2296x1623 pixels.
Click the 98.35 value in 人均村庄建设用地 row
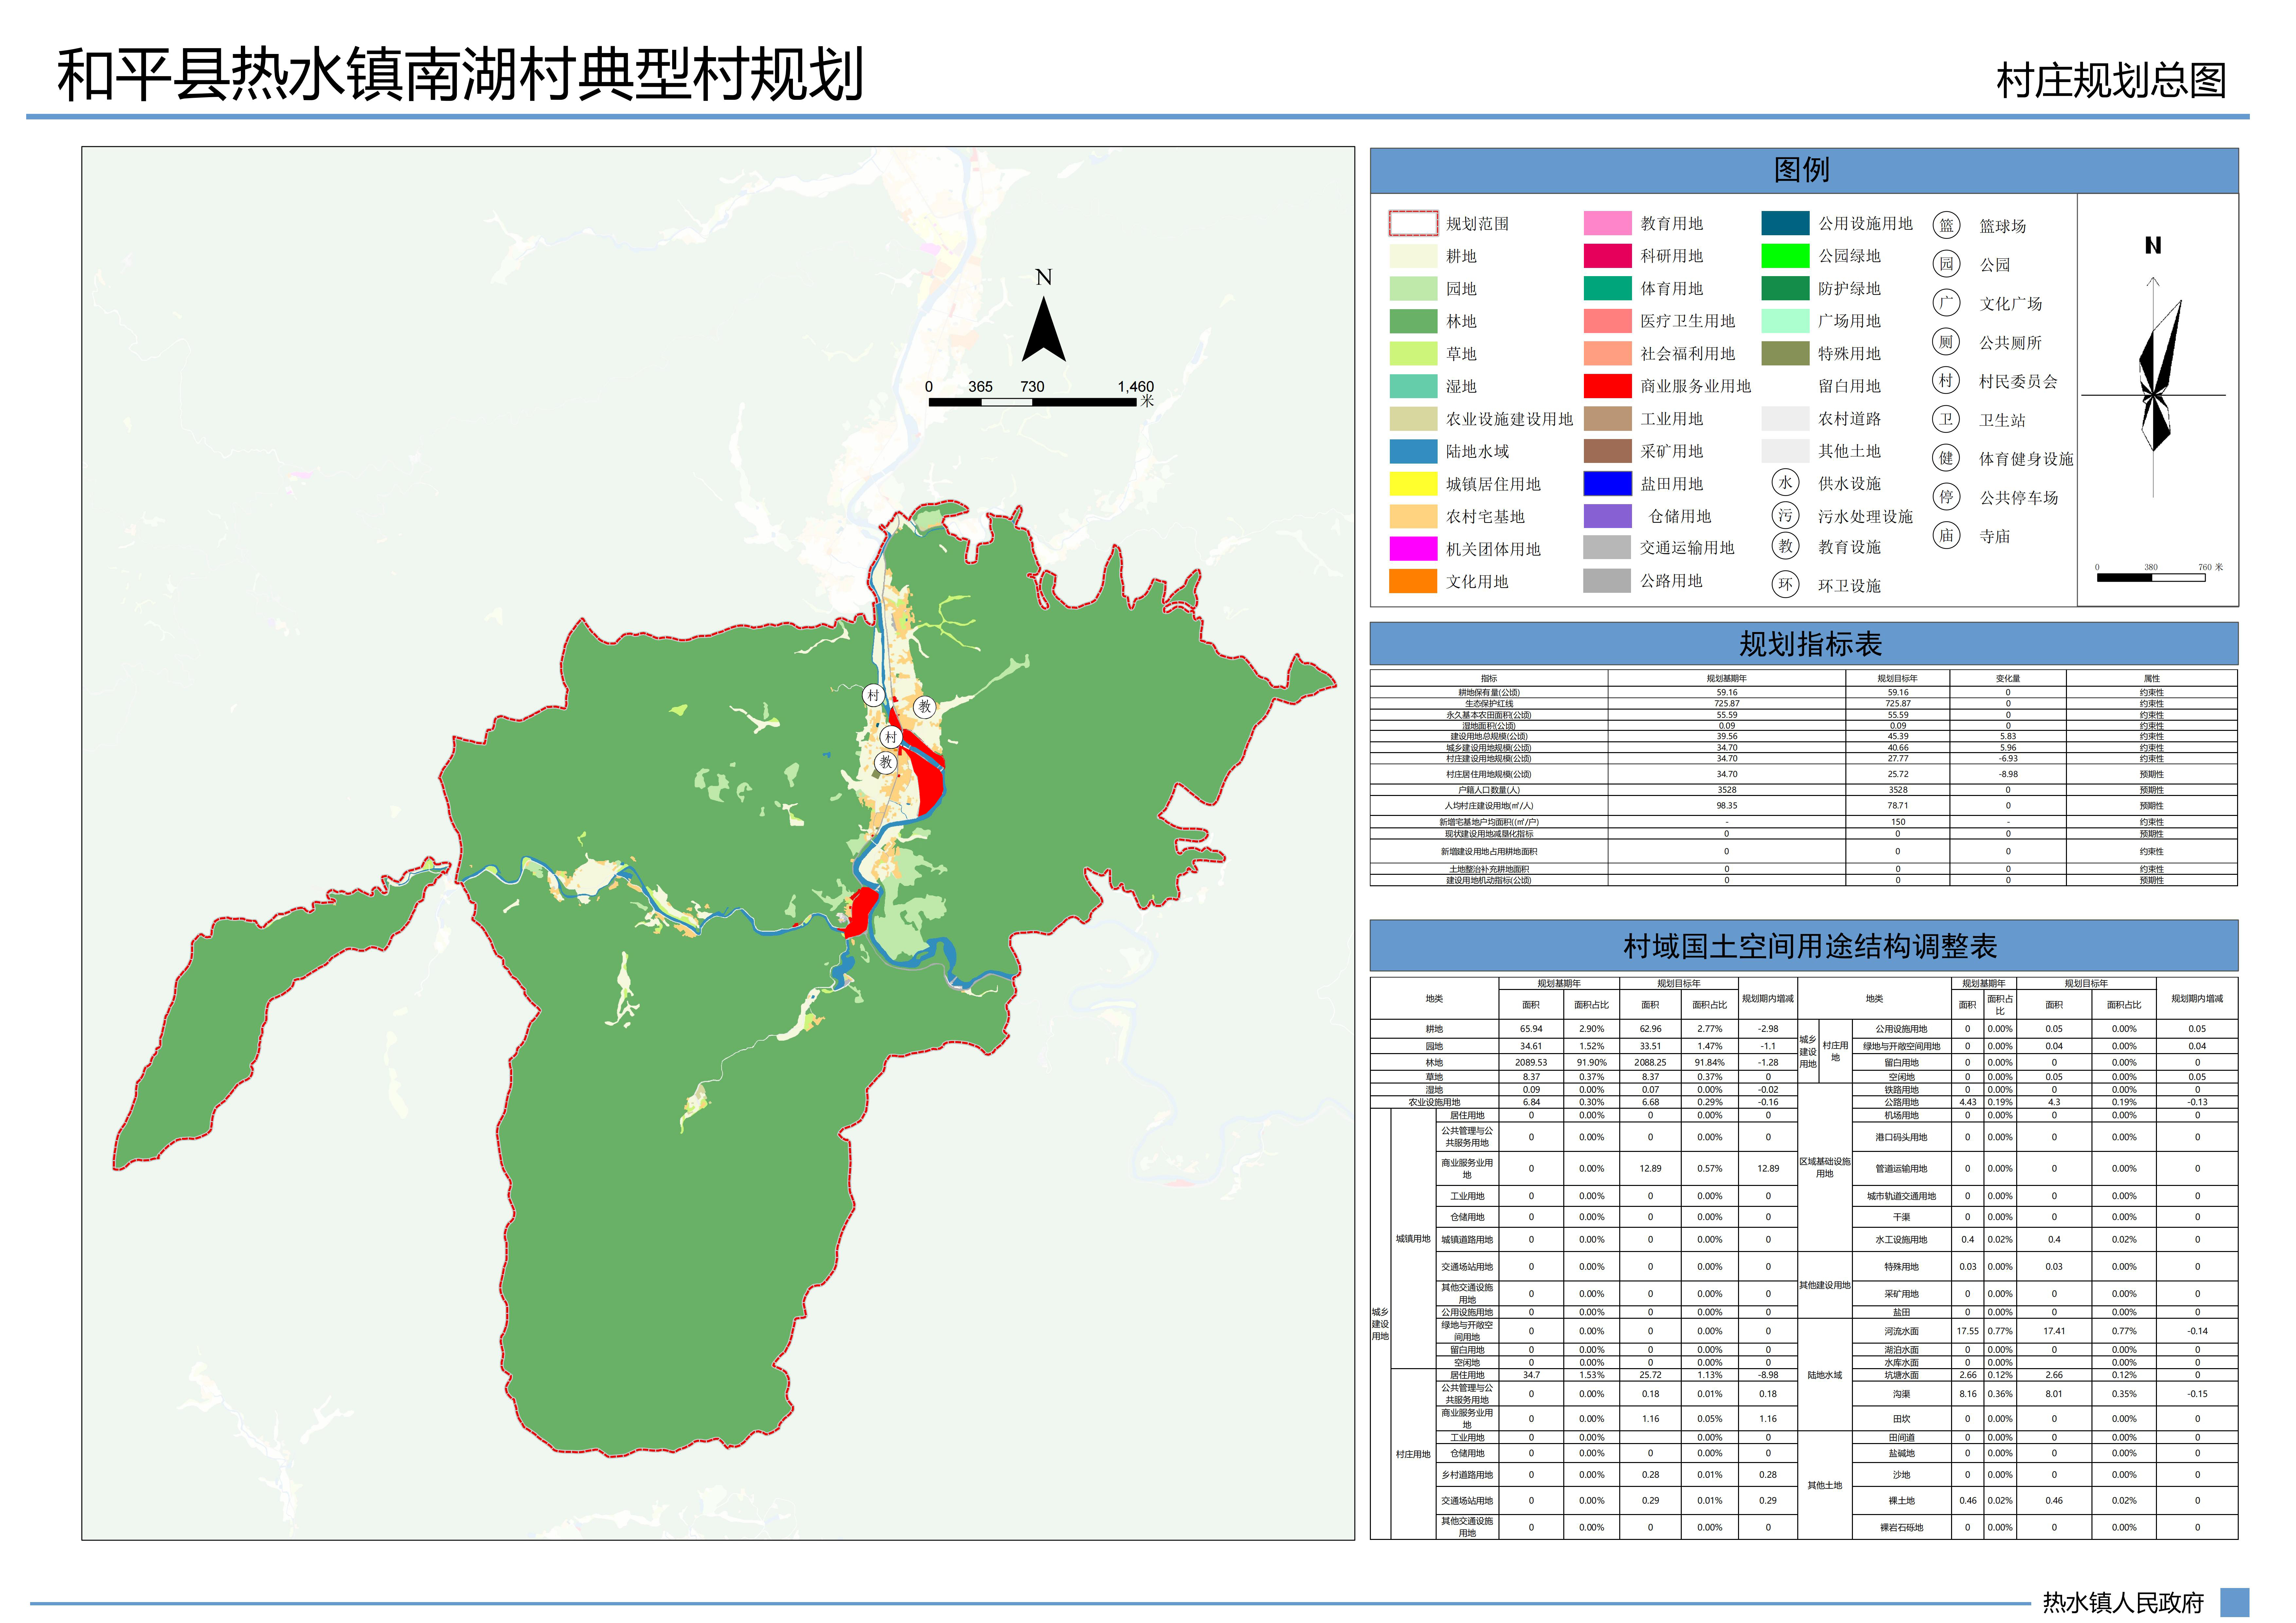[x=1727, y=806]
